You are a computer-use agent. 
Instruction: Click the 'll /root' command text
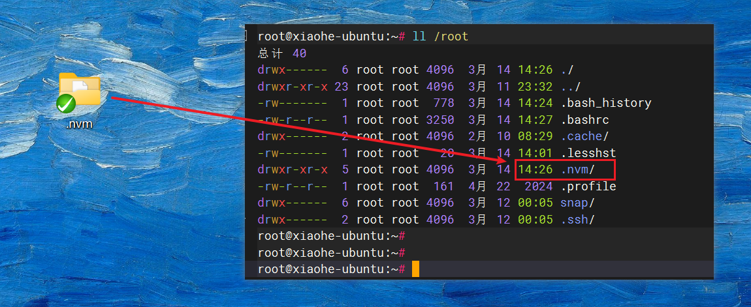click(x=440, y=37)
